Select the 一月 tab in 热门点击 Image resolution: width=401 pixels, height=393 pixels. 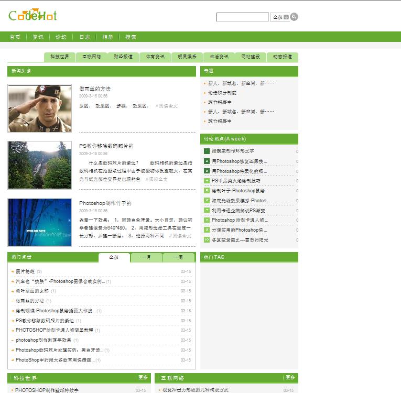(x=146, y=257)
